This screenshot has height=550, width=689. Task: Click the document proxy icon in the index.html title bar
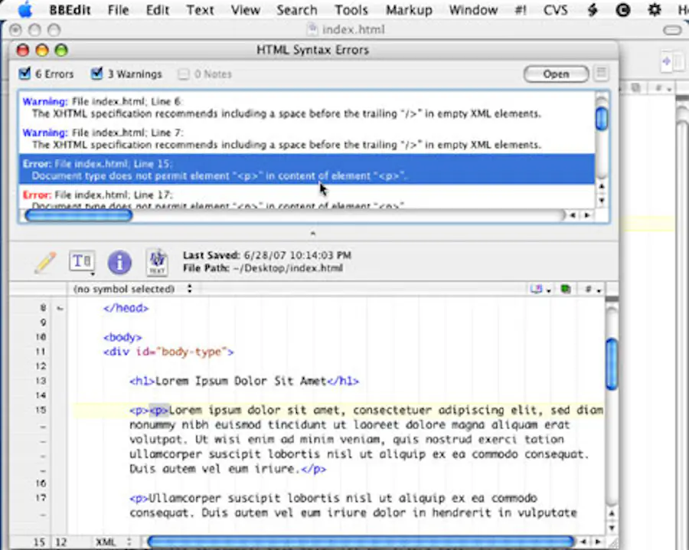click(x=312, y=29)
